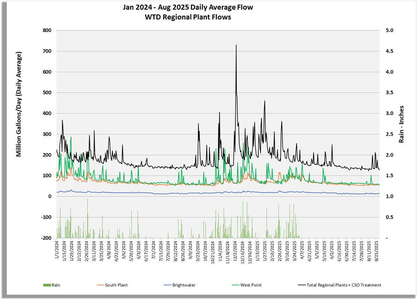Viewport: 417px width, 300px height.
Task: Click the 8/25/2025 date label
Action: click(x=377, y=251)
